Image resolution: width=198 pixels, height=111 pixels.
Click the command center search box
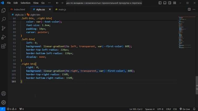click(x=104, y=3)
